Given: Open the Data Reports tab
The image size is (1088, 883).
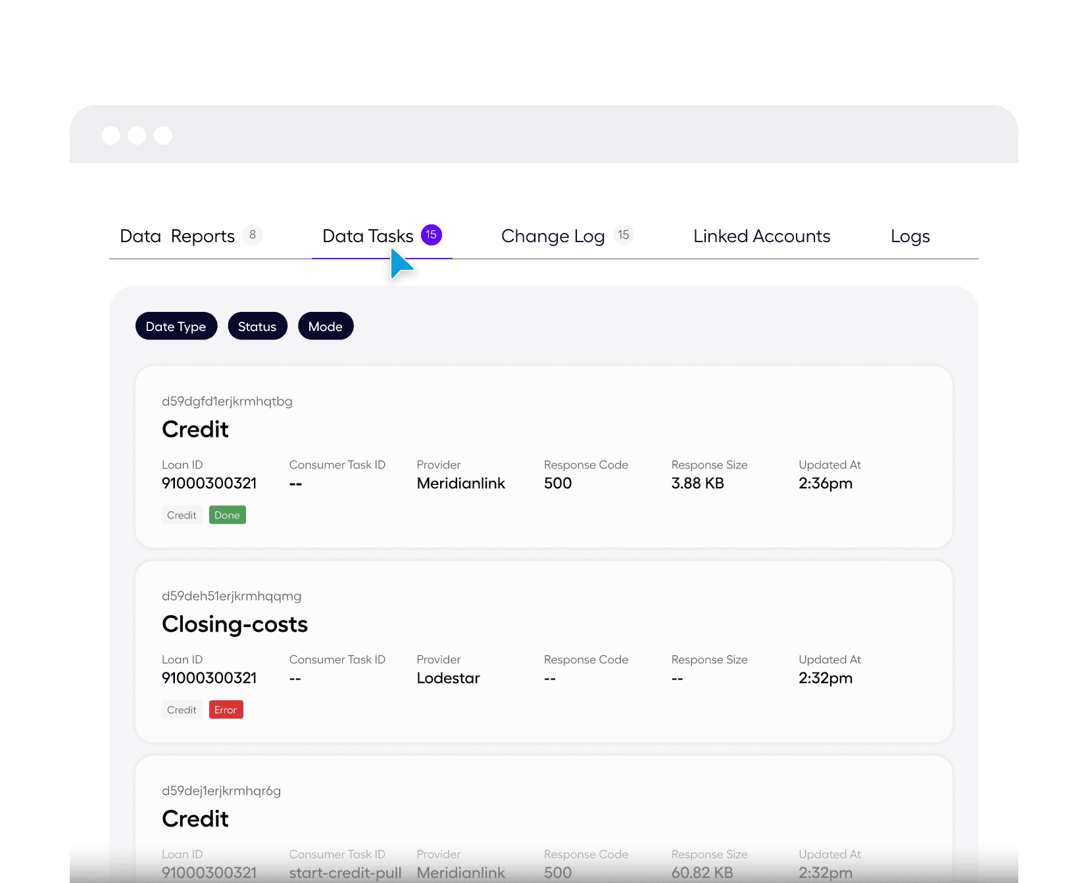Looking at the screenshot, I should click(x=177, y=236).
